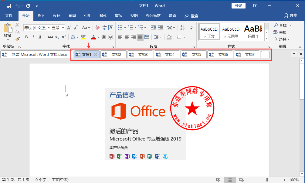Image resolution: width=305 pixels, height=183 pixels.
Task: Toggle justify paragraph alignment
Action: coord(140,37)
